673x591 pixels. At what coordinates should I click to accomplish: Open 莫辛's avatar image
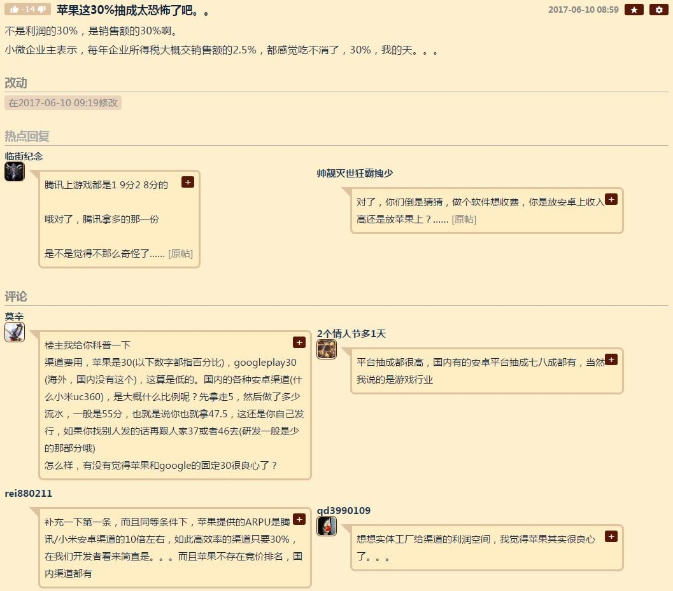coord(14,332)
